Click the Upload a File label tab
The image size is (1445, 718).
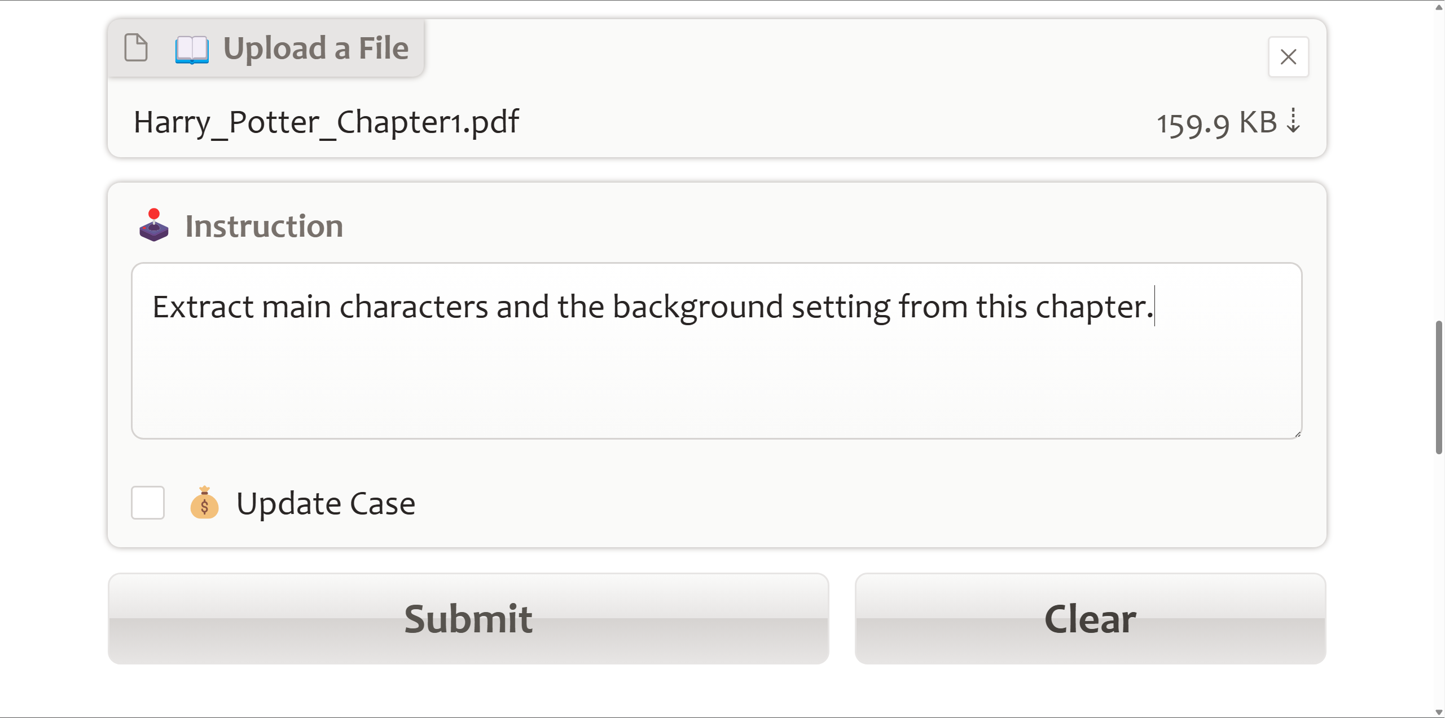coord(266,48)
